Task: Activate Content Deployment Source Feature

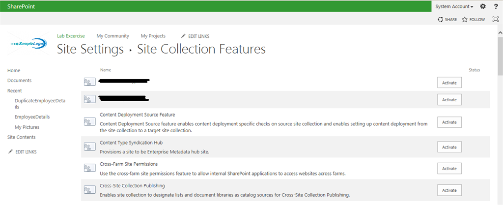Action: pos(449,122)
